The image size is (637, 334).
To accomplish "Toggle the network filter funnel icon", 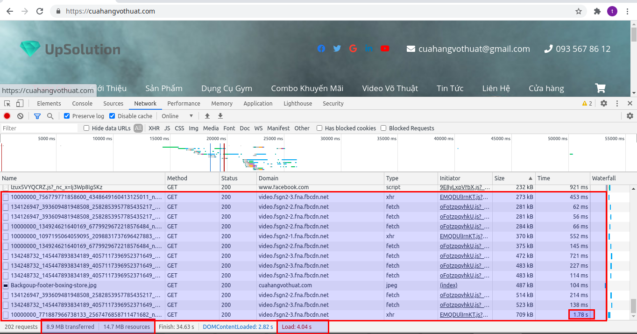I will (x=37, y=116).
